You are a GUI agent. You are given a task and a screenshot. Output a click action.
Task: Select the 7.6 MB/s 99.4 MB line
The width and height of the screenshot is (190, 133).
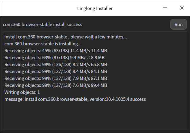56,85
